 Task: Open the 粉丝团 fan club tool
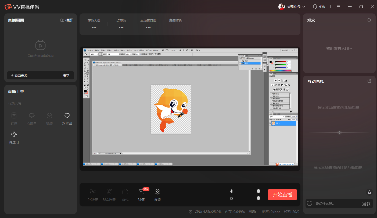click(x=67, y=116)
